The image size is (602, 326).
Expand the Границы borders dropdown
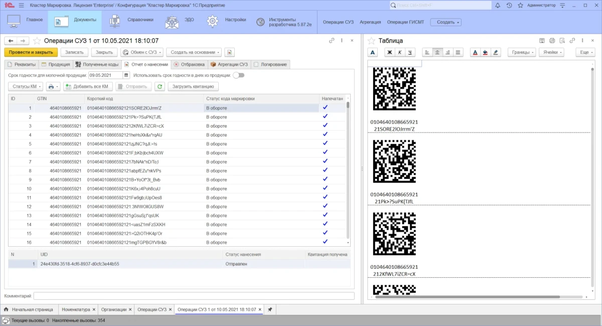click(522, 52)
